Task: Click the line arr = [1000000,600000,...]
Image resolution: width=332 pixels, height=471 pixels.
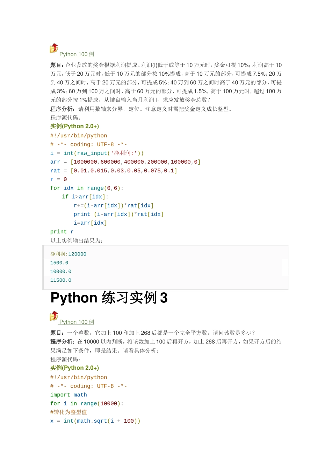Action: pos(125,162)
